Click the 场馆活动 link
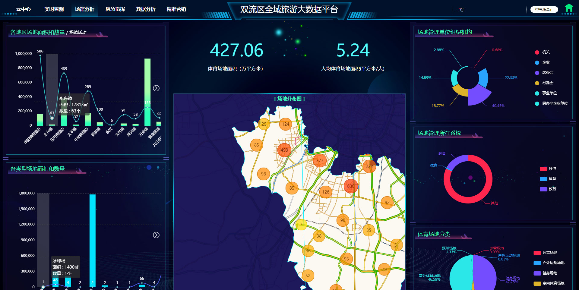This screenshot has height=290, width=579. click(x=78, y=32)
